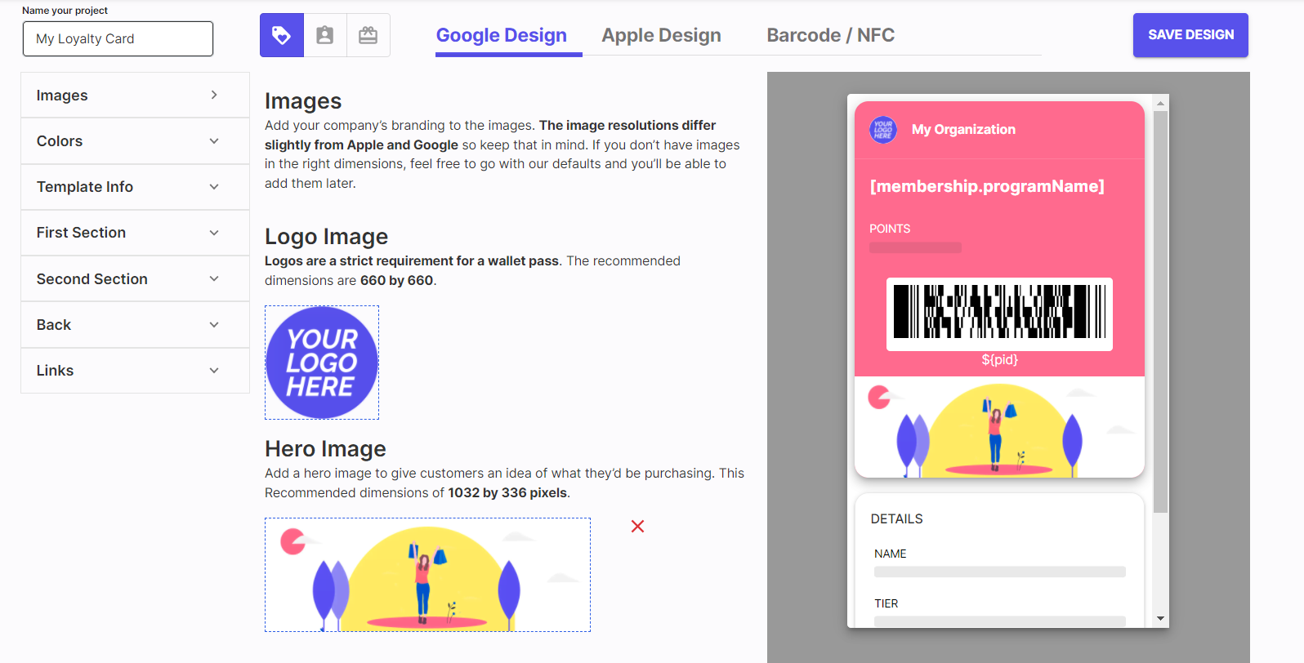Expand the Template Info chevron

coord(214,187)
